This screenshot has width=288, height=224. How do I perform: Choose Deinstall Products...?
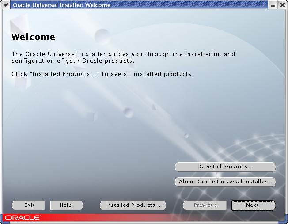(x=225, y=167)
